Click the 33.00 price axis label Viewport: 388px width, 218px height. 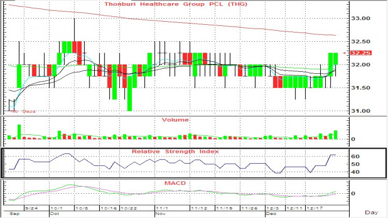[361, 18]
